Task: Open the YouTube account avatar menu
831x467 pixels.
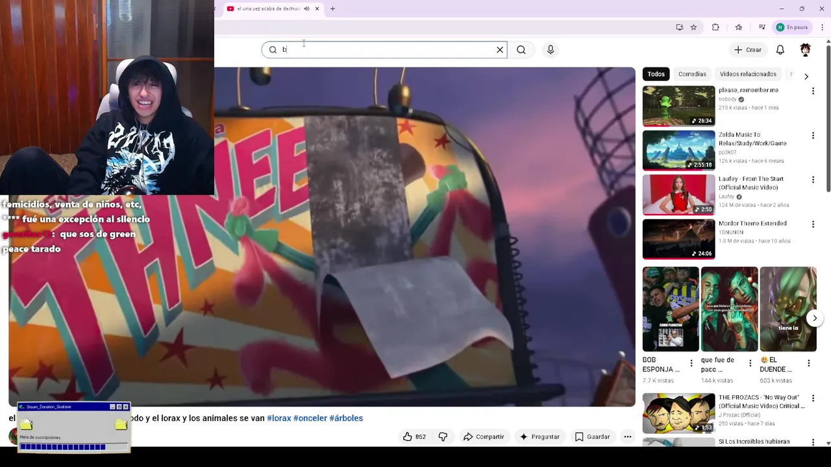Action: [806, 49]
